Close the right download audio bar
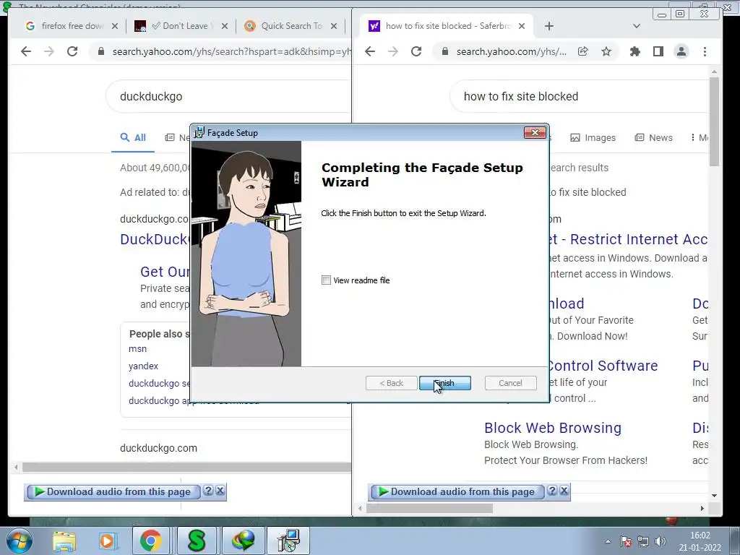The height and width of the screenshot is (555, 740). click(564, 491)
